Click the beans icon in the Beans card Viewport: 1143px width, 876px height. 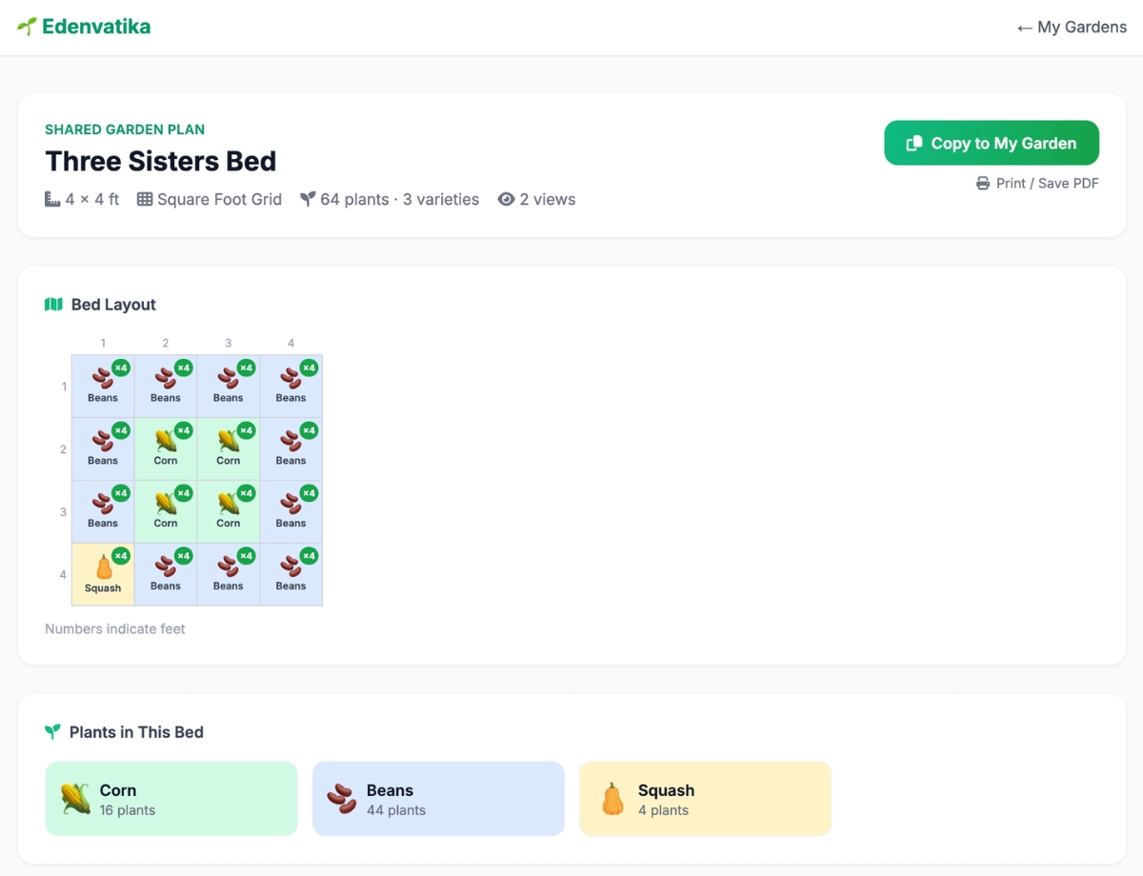coord(342,799)
